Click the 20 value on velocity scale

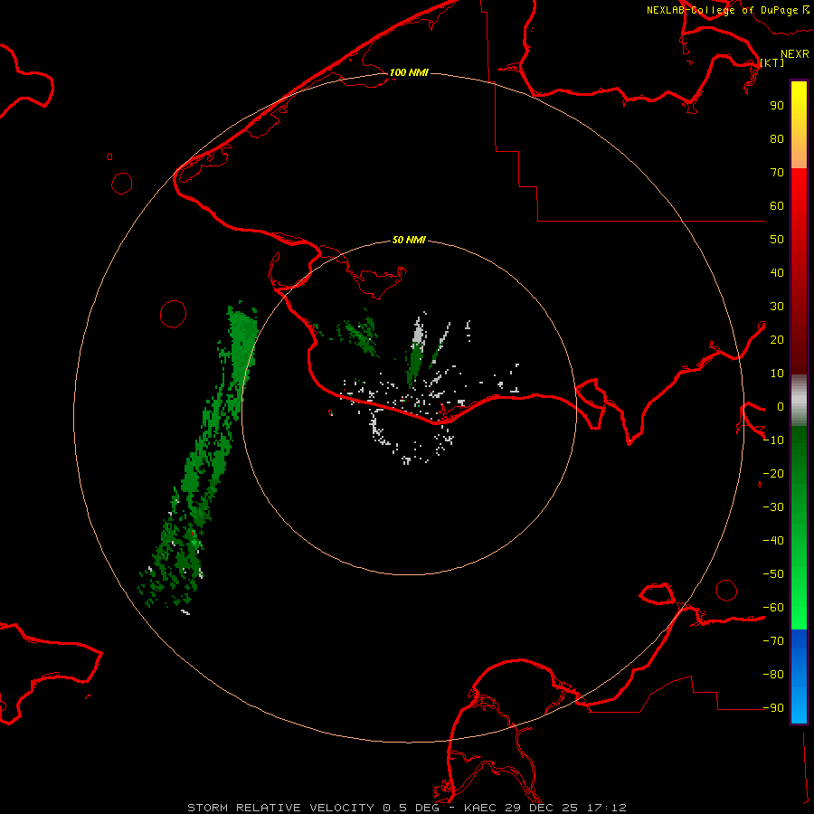point(777,339)
